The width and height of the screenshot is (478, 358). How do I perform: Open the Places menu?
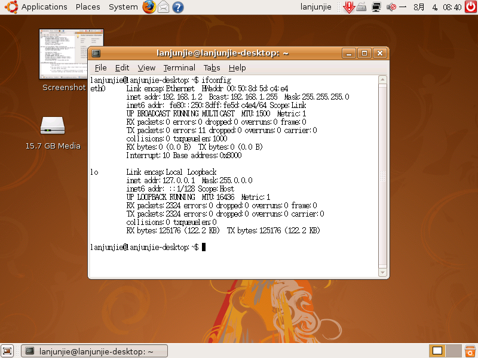(x=88, y=7)
